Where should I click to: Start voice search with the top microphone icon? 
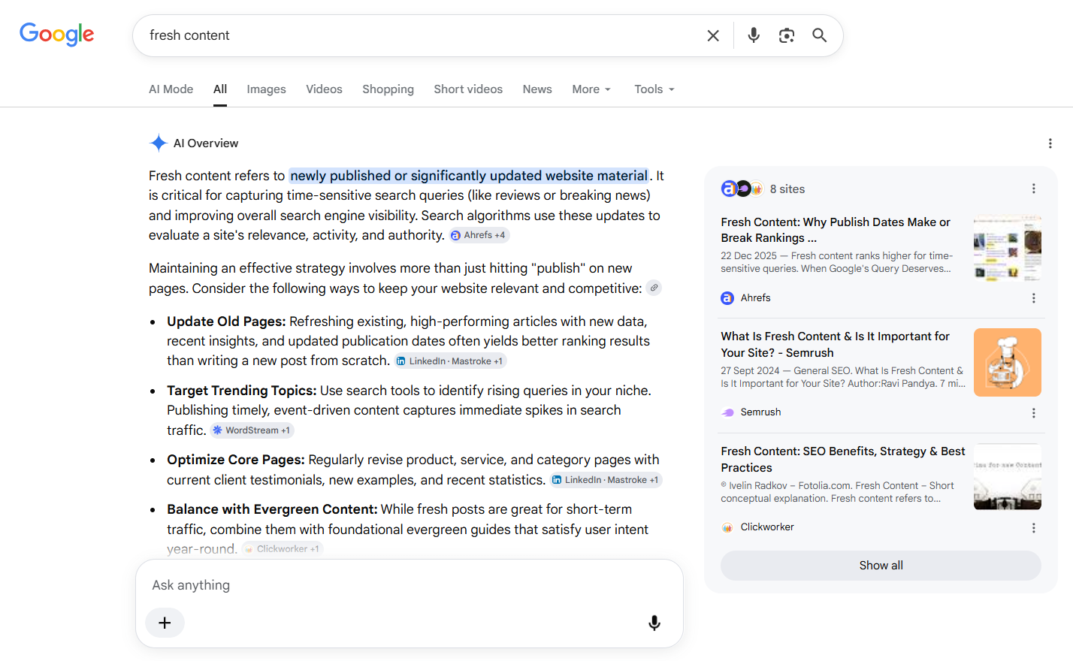pyautogui.click(x=754, y=35)
